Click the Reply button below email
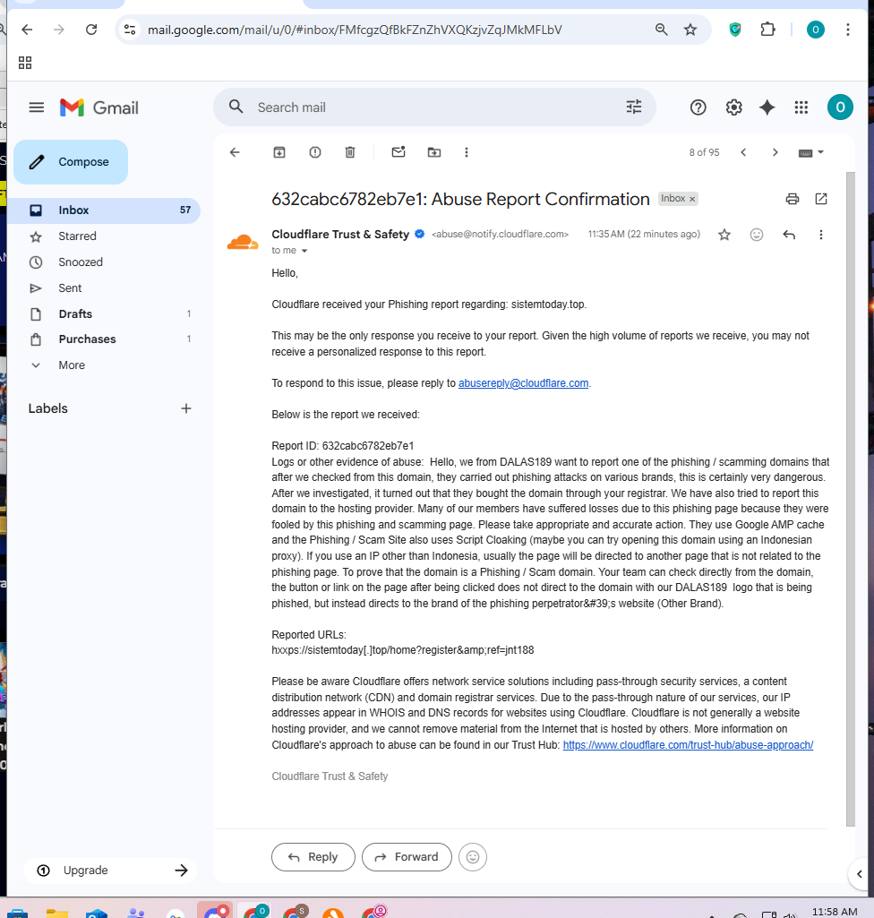 pyautogui.click(x=313, y=856)
